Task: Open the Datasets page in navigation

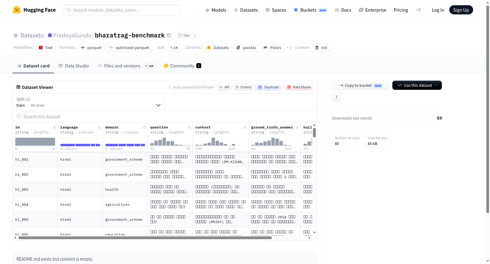Action: [x=246, y=10]
